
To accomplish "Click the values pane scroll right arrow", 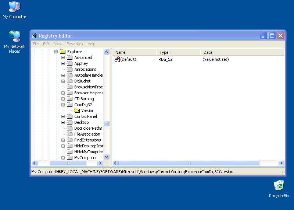I will point(281,163).
